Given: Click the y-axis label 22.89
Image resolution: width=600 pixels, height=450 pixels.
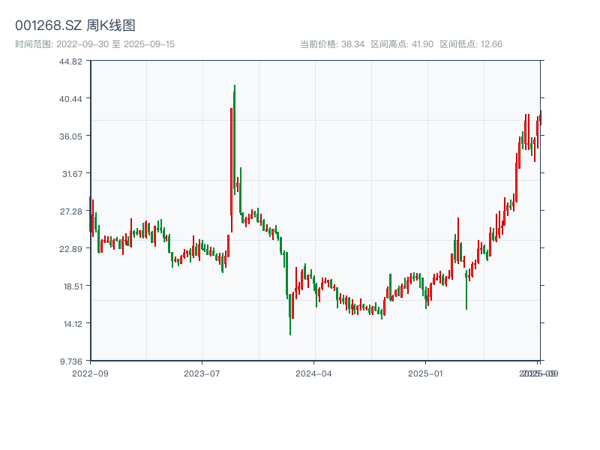Looking at the screenshot, I should point(70,249).
